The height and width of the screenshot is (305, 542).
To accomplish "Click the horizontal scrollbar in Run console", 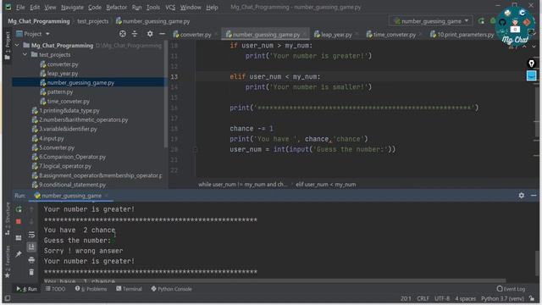I will tap(274, 280).
